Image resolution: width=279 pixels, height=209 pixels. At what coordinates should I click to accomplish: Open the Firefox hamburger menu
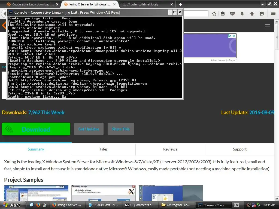273,14
